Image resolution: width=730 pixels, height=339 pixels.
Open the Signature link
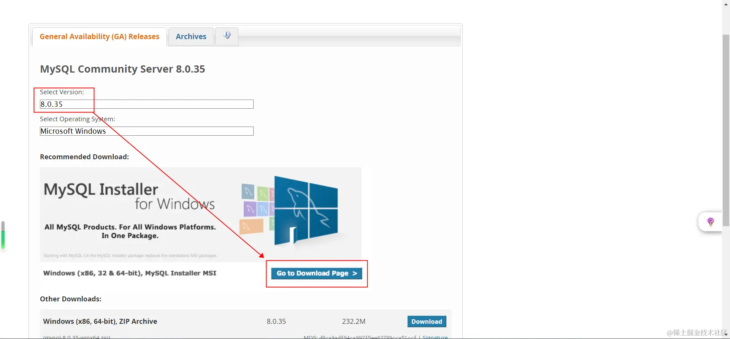point(435,337)
